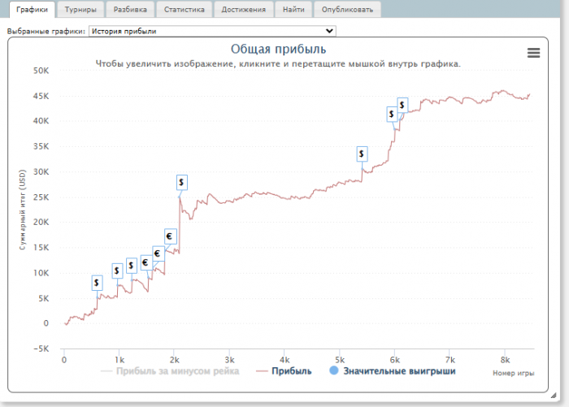This screenshot has width=569, height=407.
Task: Open the 'История прибыли' chart dropdown
Action: click(212, 31)
